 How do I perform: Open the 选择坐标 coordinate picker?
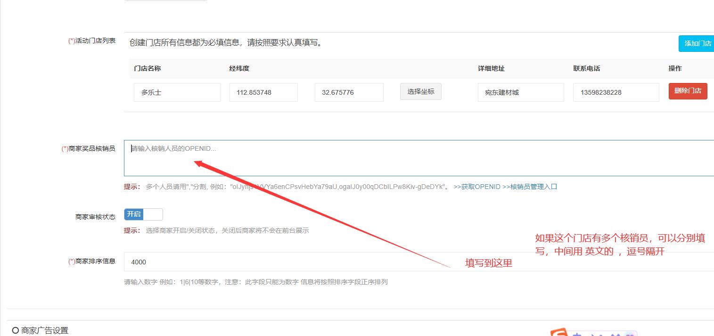point(421,91)
